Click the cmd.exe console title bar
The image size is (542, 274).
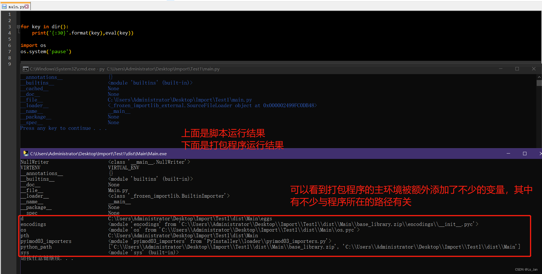coord(141,69)
